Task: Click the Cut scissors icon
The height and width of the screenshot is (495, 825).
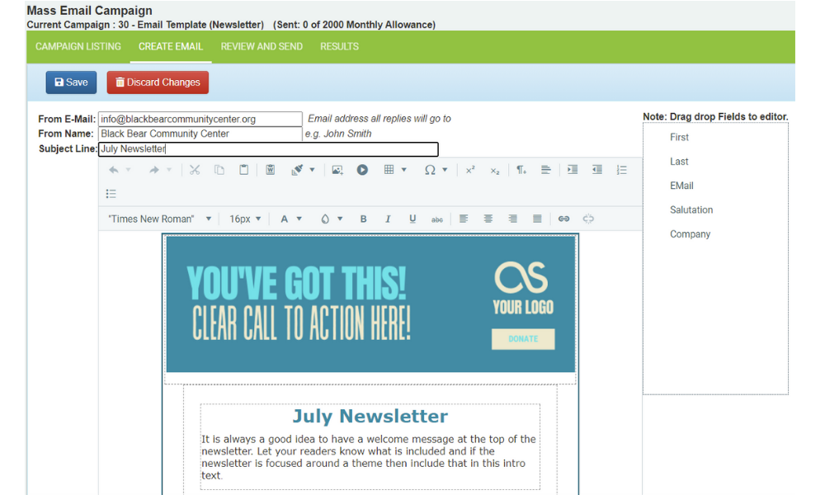Action: [195, 170]
